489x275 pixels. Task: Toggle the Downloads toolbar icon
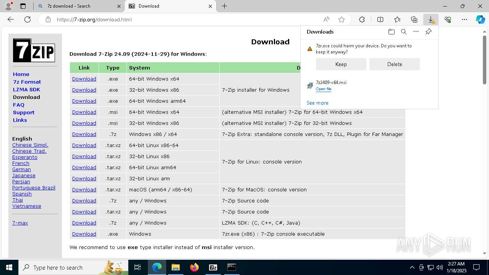[431, 19]
